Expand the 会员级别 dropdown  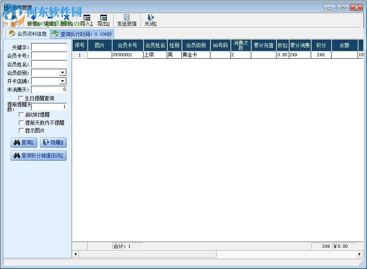(62, 73)
